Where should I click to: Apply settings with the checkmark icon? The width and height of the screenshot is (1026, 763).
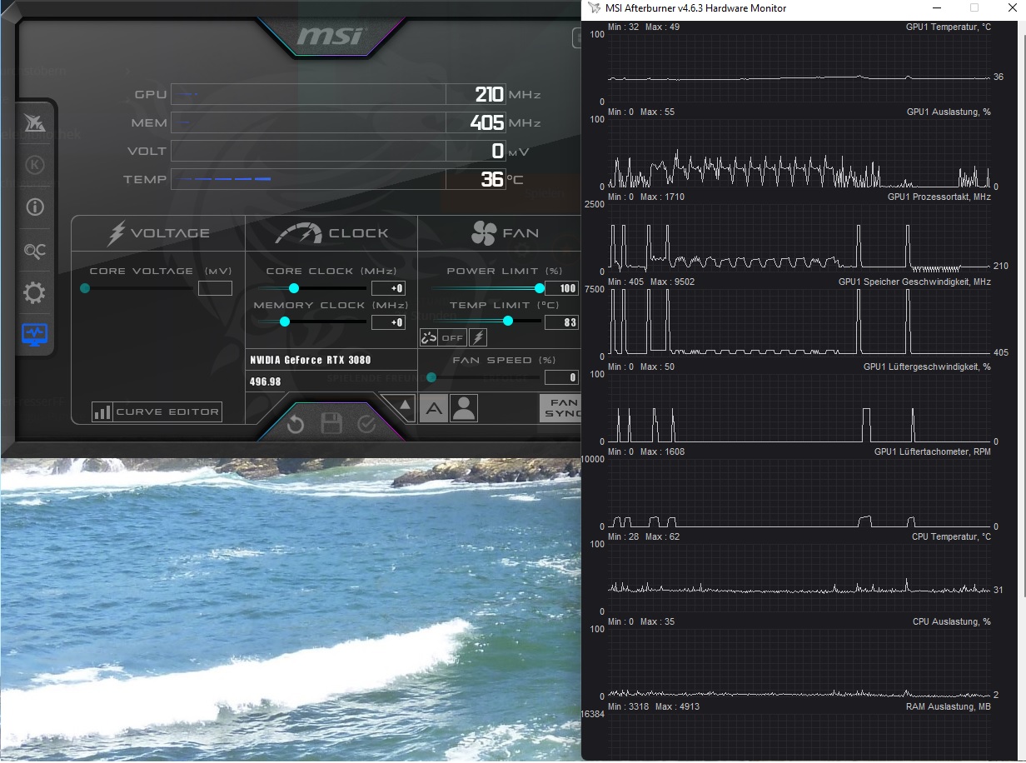click(366, 425)
